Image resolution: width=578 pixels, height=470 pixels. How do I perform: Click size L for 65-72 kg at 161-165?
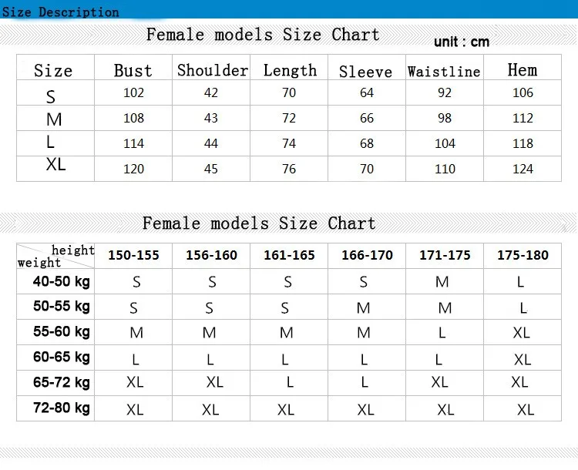pos(290,382)
